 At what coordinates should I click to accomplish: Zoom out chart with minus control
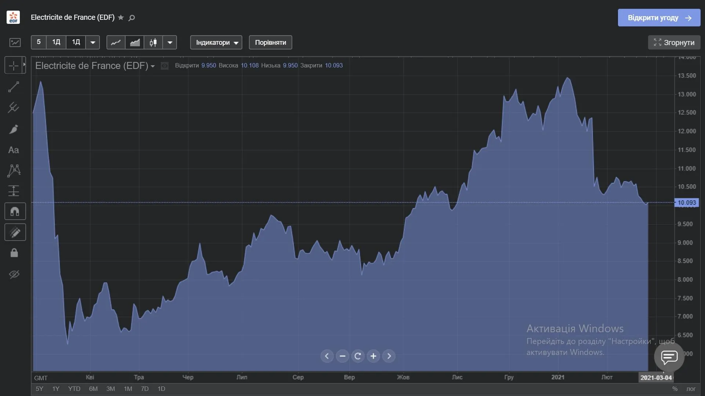(x=343, y=356)
